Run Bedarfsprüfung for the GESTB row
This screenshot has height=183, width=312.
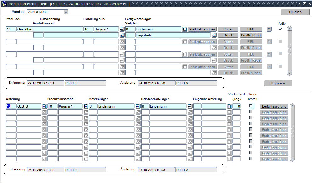click(274, 106)
